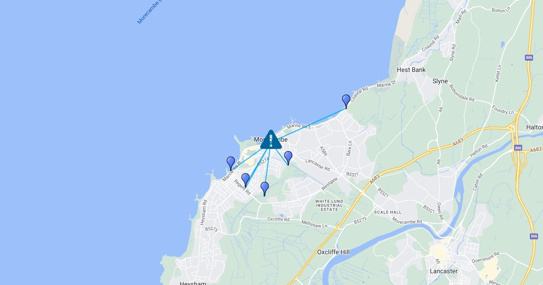Click the White Lund Industrial Estate label
Viewport: 543px width, 285px height.
point(329,205)
